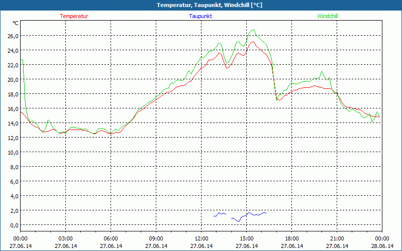Click the 15:00 time label on the x-axis
Viewport: 402px width, 251px height.
click(x=247, y=239)
